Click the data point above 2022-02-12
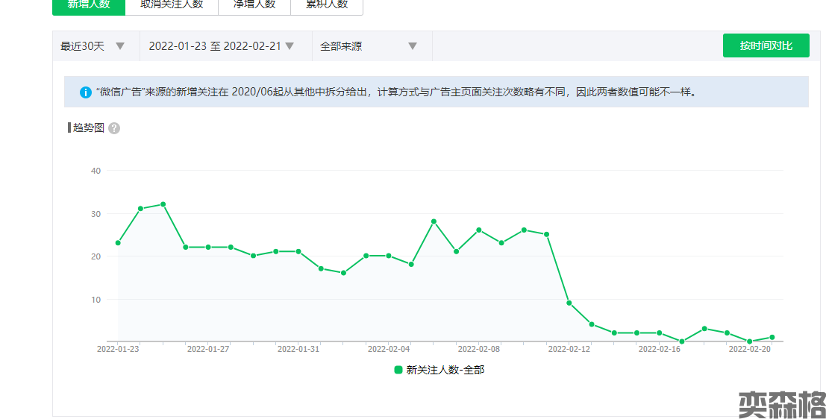 pyautogui.click(x=569, y=303)
